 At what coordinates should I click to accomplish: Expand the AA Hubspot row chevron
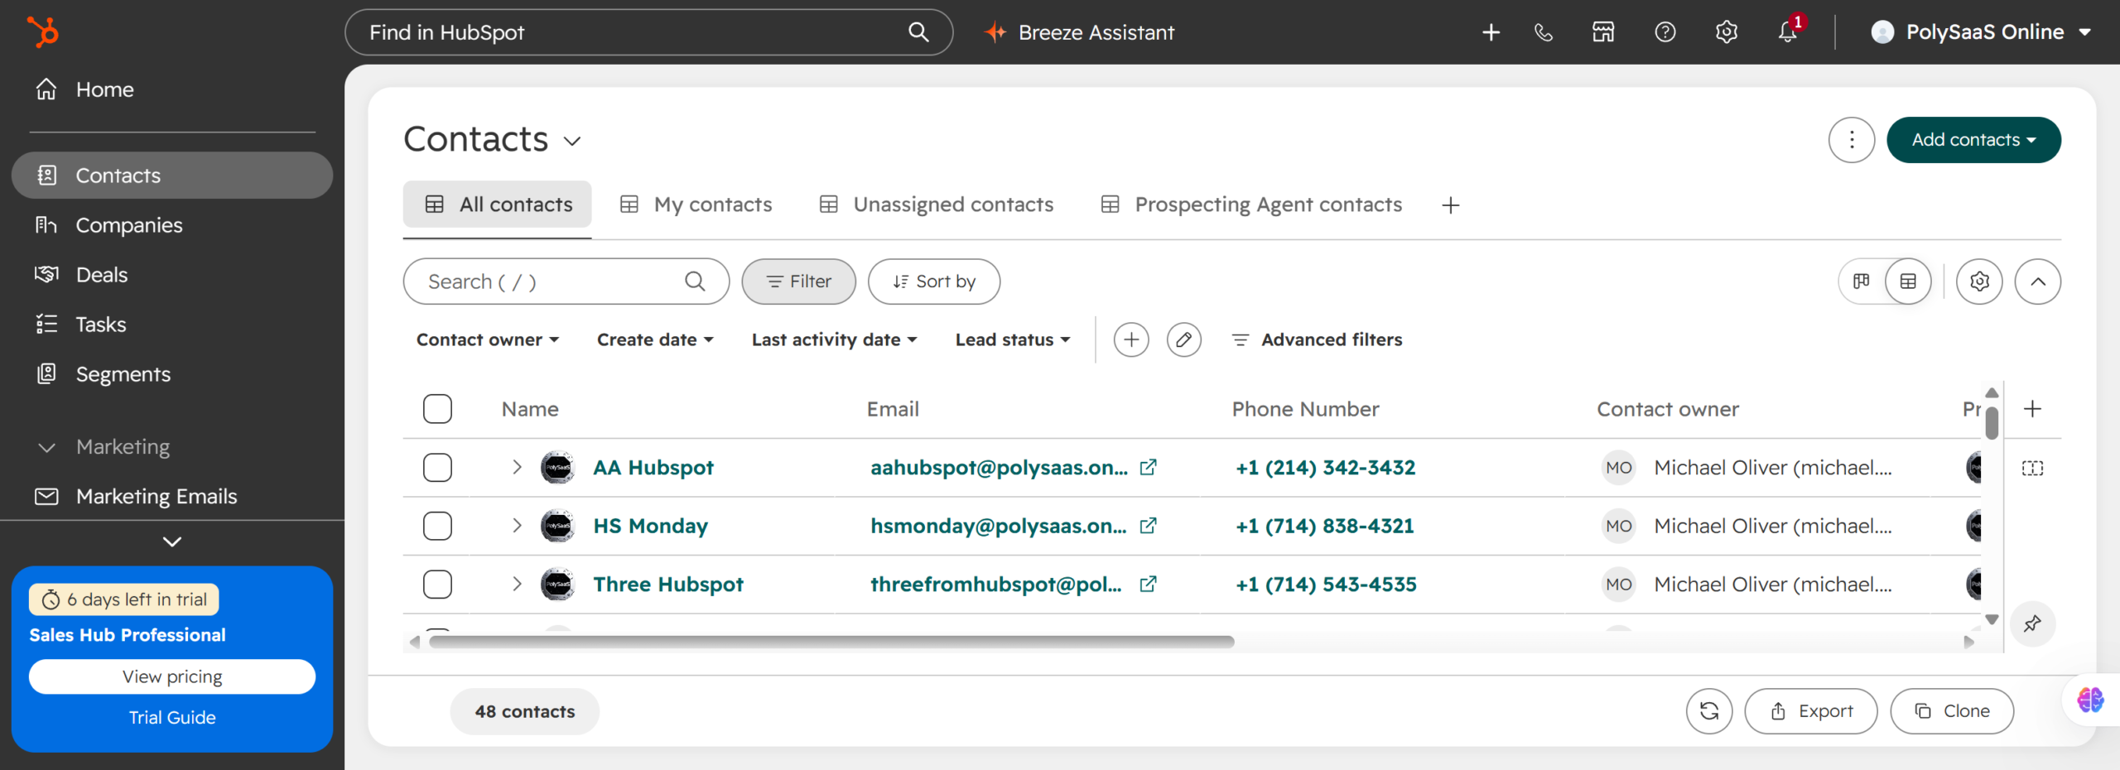(x=517, y=468)
